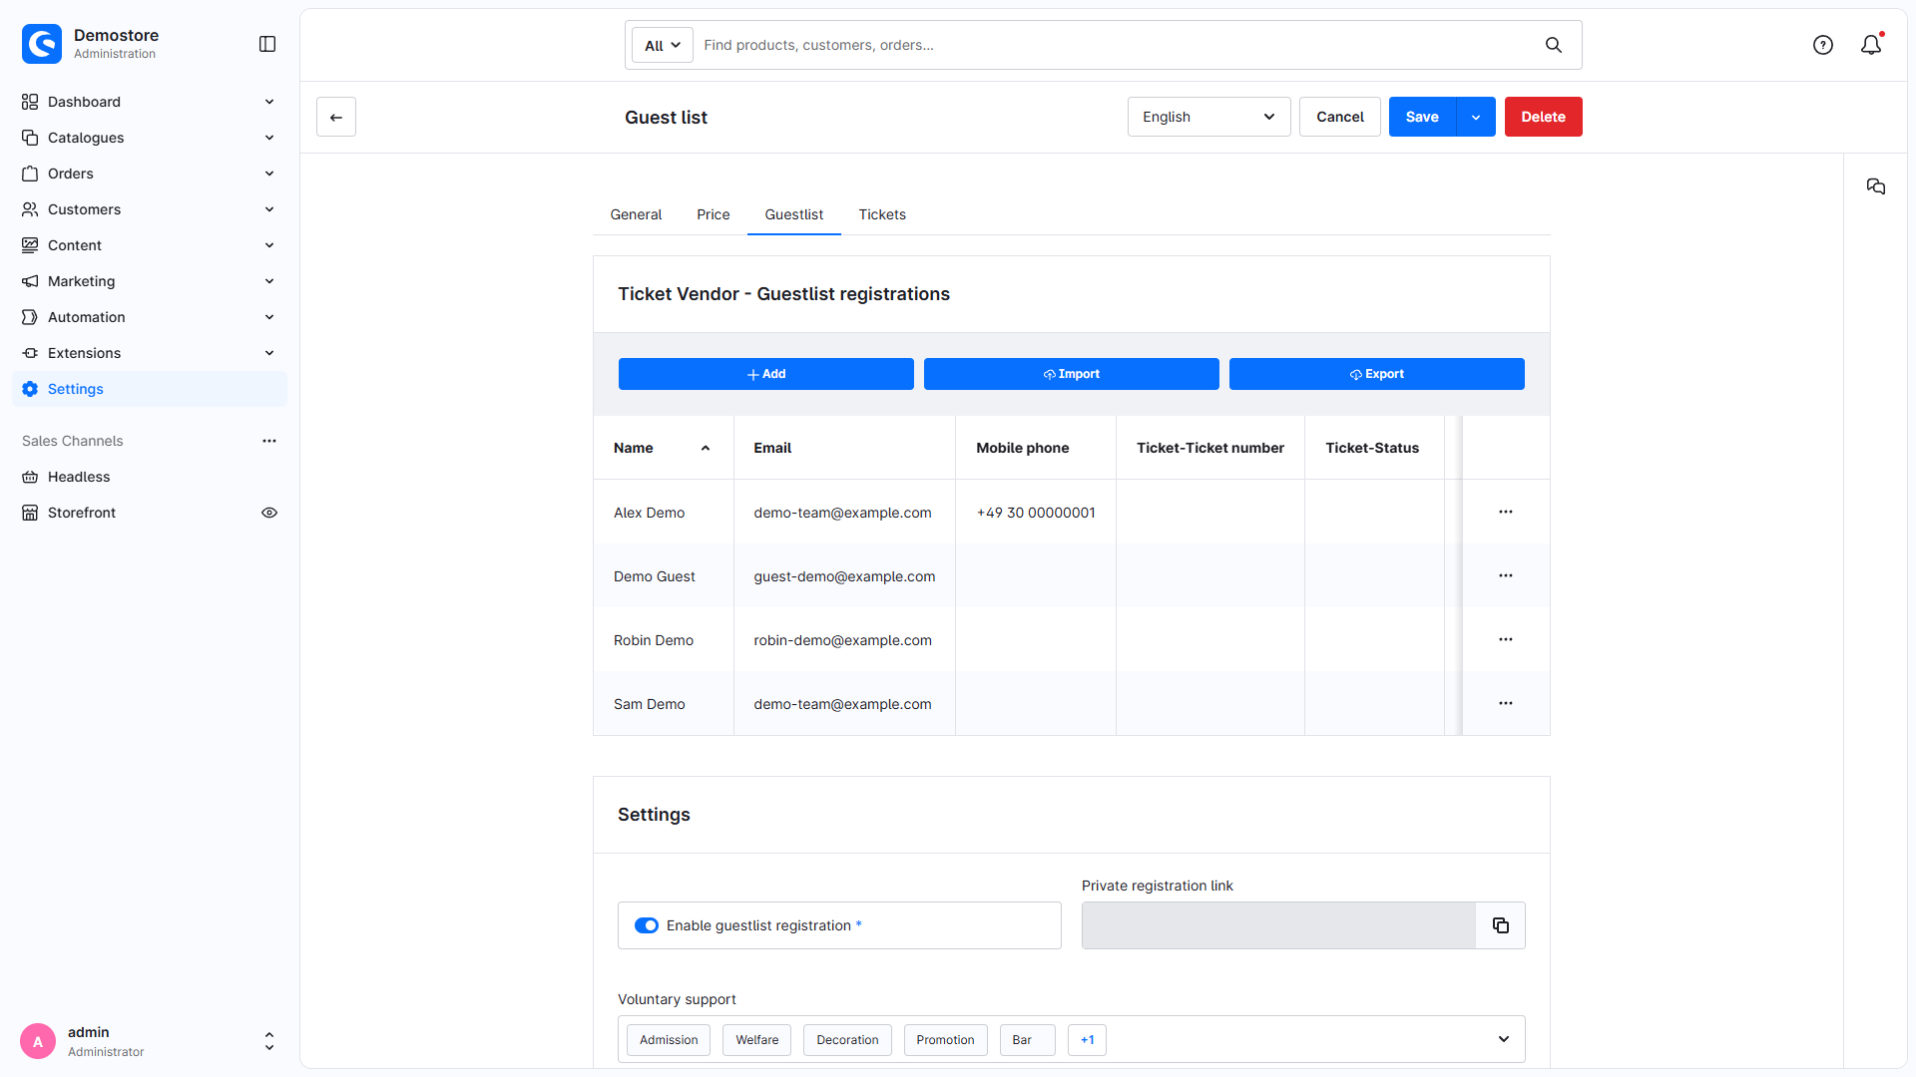The width and height of the screenshot is (1916, 1077).
Task: Switch to the Tickets tab
Action: click(x=882, y=214)
